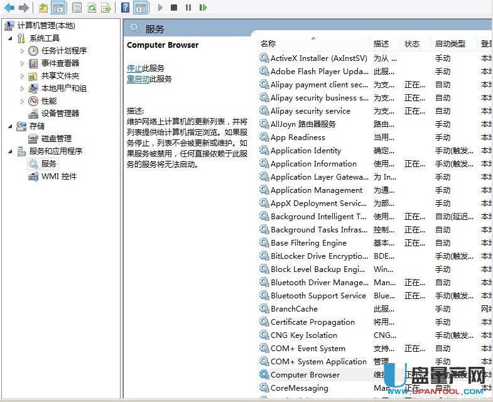Viewport: 493px width, 402px height.
Task: Select the 存储 tree node
Action: click(x=37, y=126)
